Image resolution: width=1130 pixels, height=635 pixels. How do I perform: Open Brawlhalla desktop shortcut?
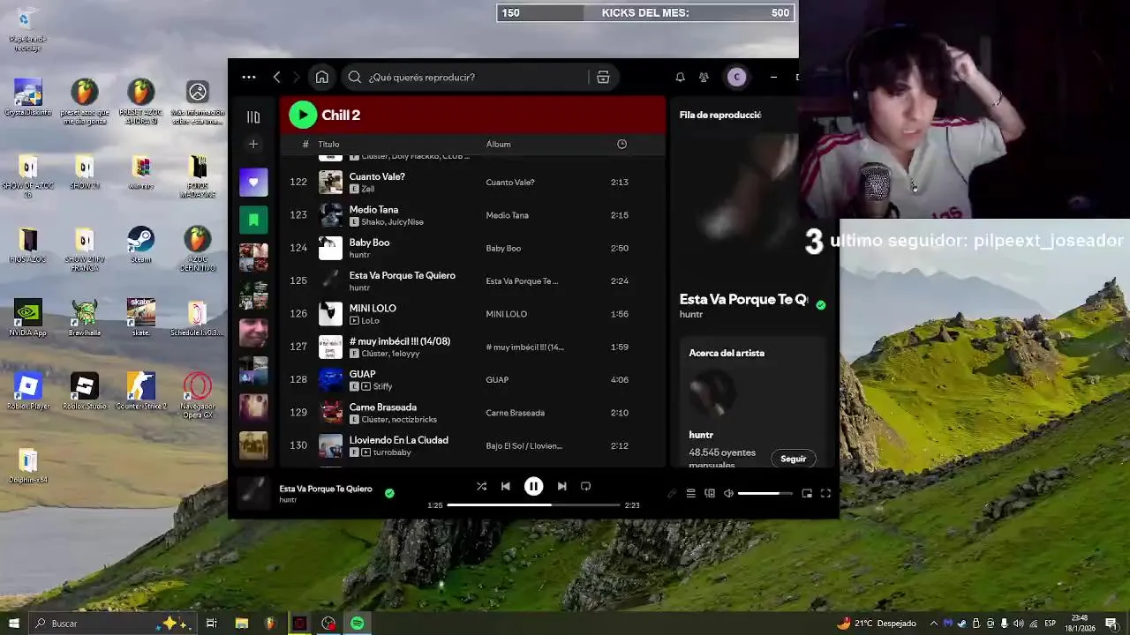[x=85, y=318]
